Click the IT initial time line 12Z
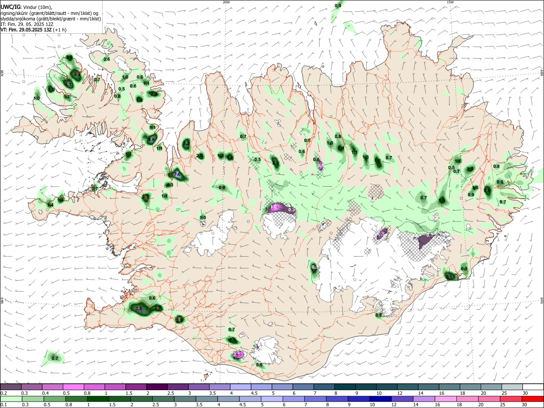This screenshot has height=408, width=544. click(27, 24)
